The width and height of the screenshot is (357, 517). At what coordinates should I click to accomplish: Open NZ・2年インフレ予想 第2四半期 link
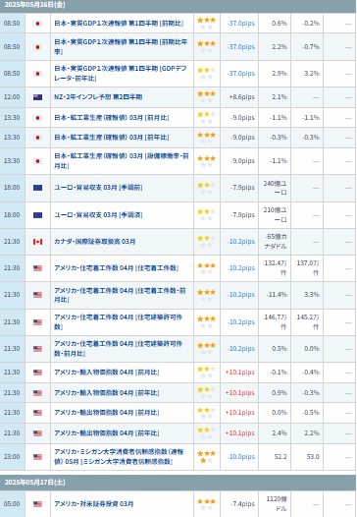[x=98, y=97]
